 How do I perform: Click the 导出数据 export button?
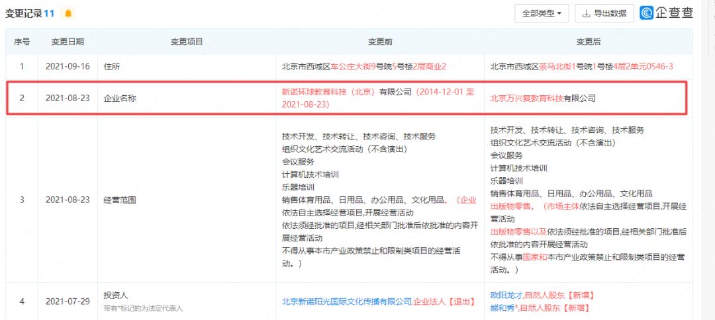pyautogui.click(x=604, y=13)
